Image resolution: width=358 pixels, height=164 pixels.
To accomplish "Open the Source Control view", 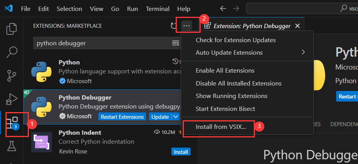I will click(x=12, y=75).
